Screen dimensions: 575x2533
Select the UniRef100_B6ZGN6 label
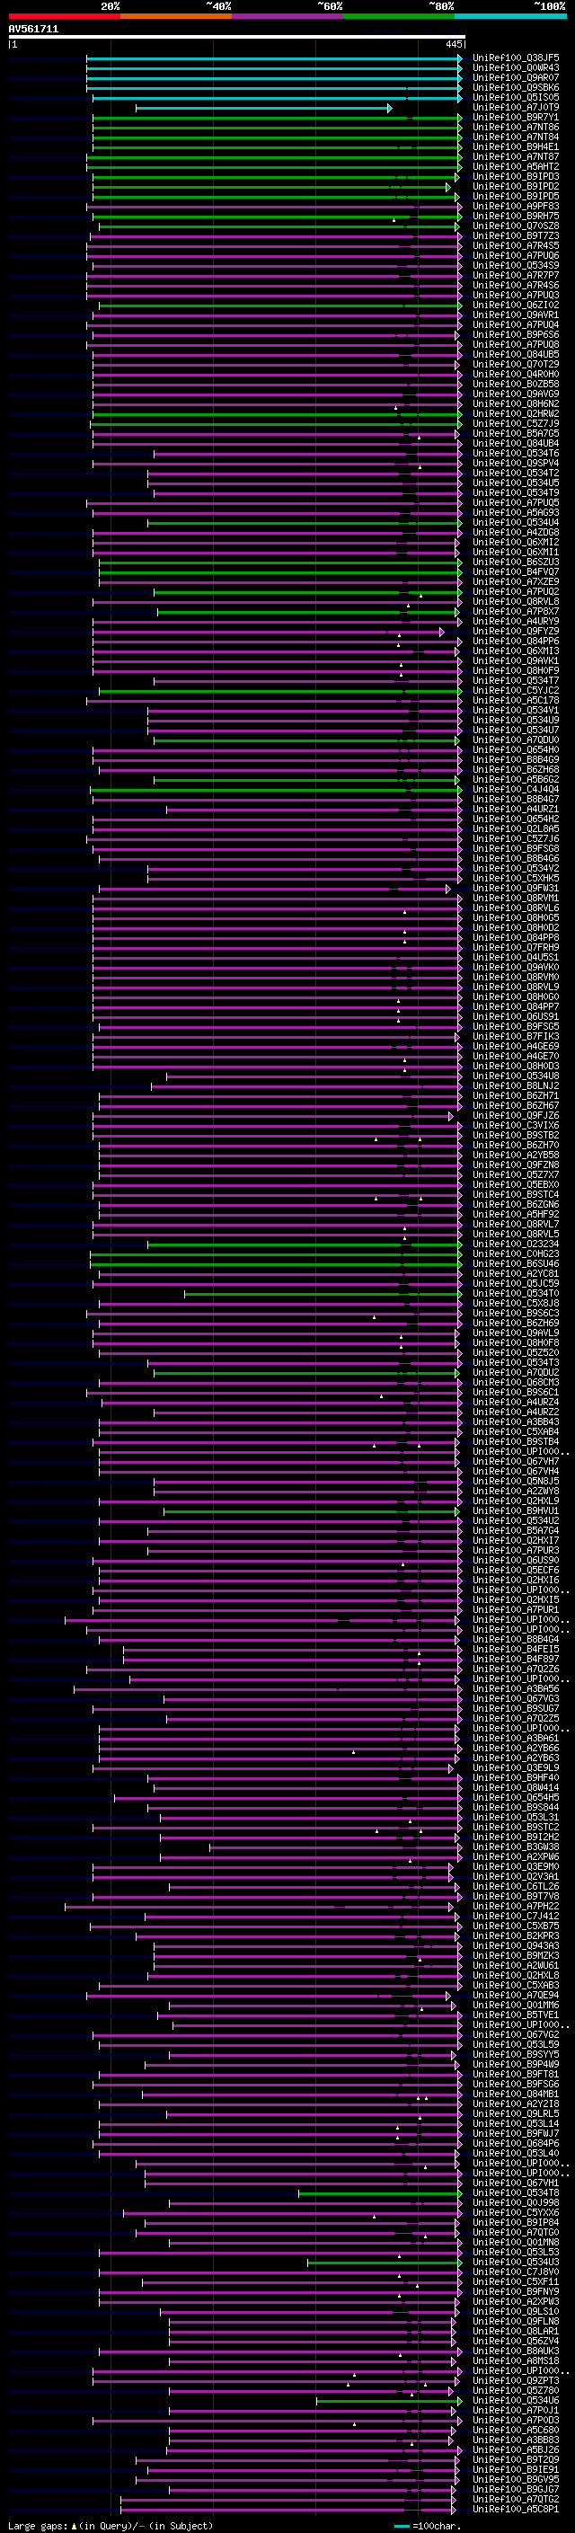tap(516, 1205)
